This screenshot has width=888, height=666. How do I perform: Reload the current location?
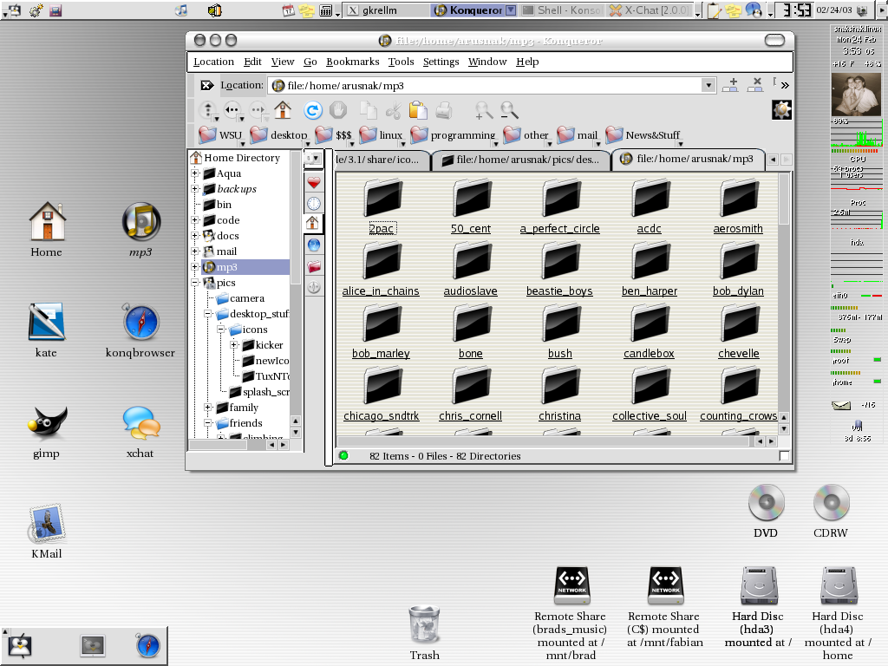coord(312,110)
